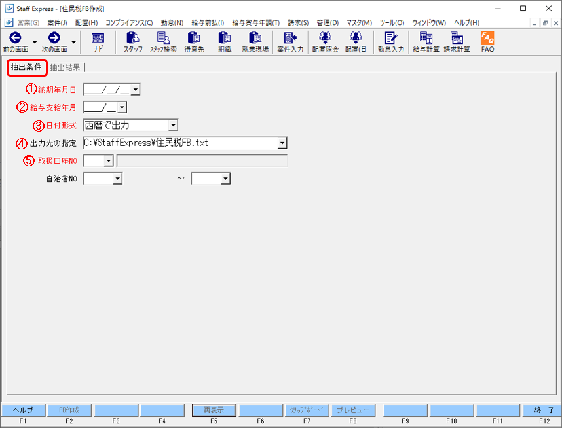This screenshot has height=428, width=562.
Task: Click the 給与支給年月 input field
Action: pyautogui.click(x=100, y=107)
